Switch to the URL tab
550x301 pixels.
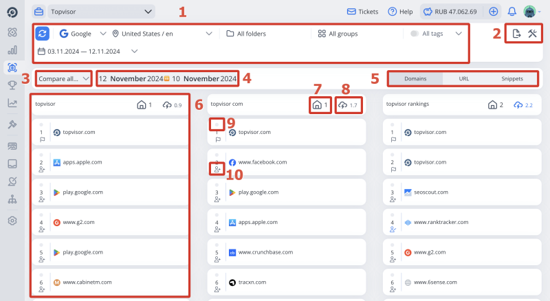click(463, 78)
